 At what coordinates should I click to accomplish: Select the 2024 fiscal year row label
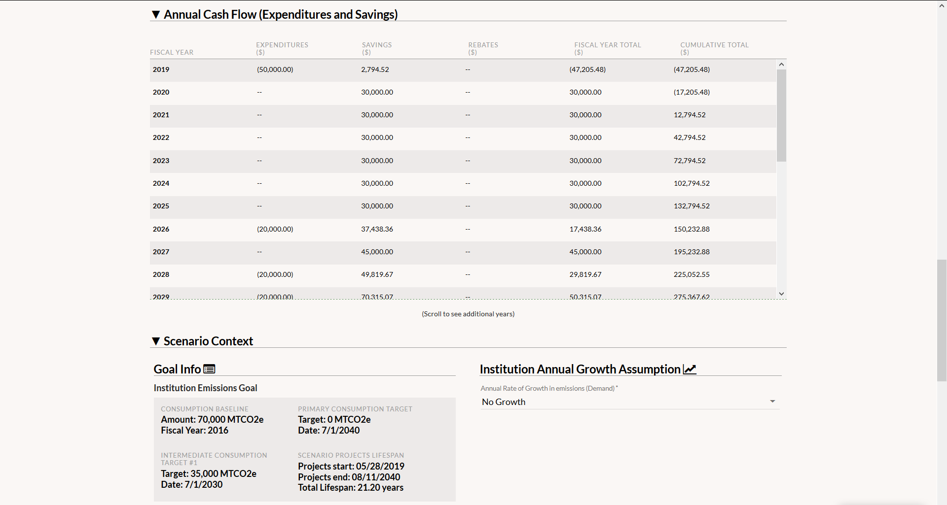(161, 183)
